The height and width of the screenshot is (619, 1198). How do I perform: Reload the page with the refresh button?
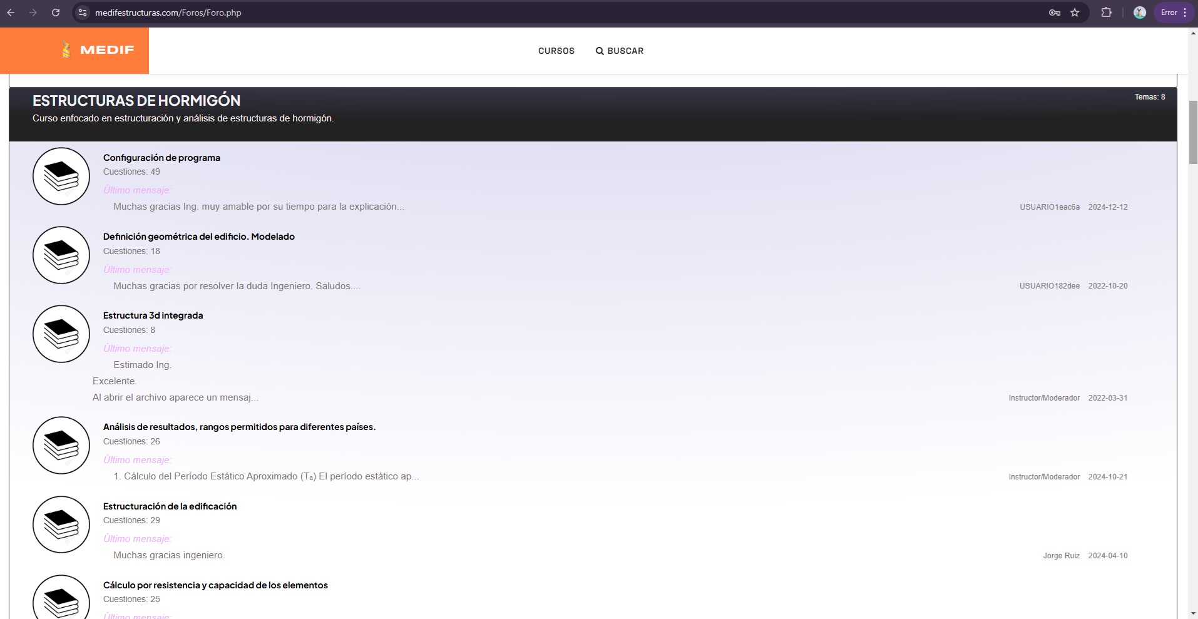(x=56, y=13)
